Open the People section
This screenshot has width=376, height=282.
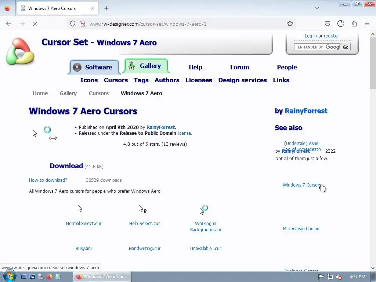(287, 67)
